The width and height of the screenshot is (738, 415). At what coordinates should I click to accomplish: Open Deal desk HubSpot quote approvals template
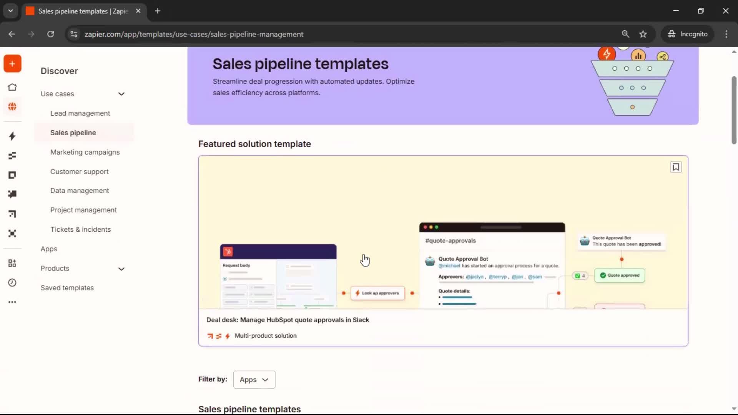click(288, 320)
